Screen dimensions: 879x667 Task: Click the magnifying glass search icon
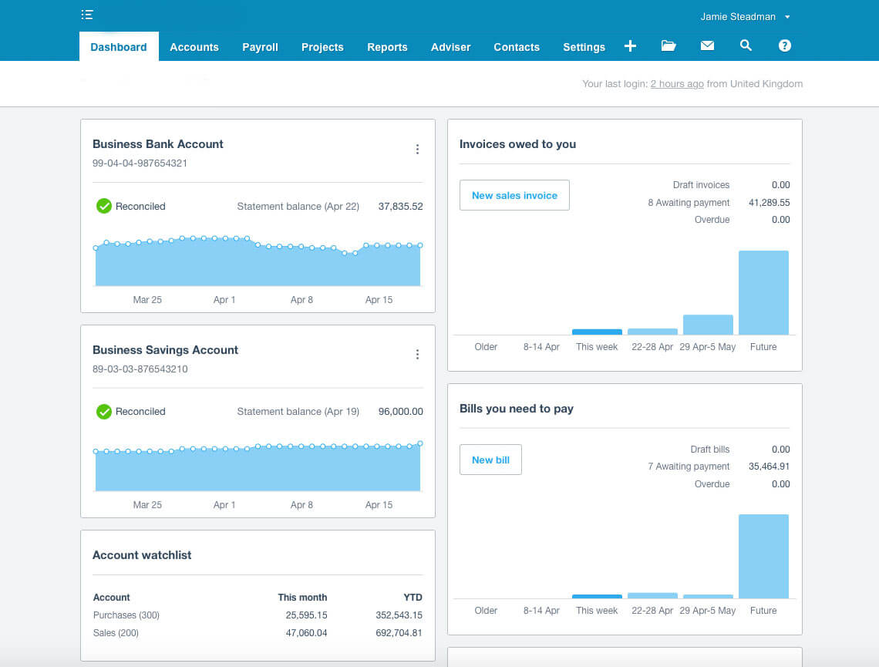pos(746,46)
